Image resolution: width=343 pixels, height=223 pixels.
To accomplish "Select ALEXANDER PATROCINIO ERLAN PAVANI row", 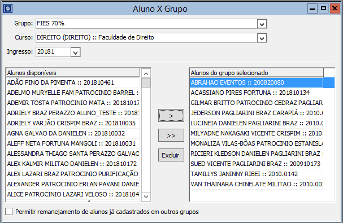I will [x=73, y=184].
